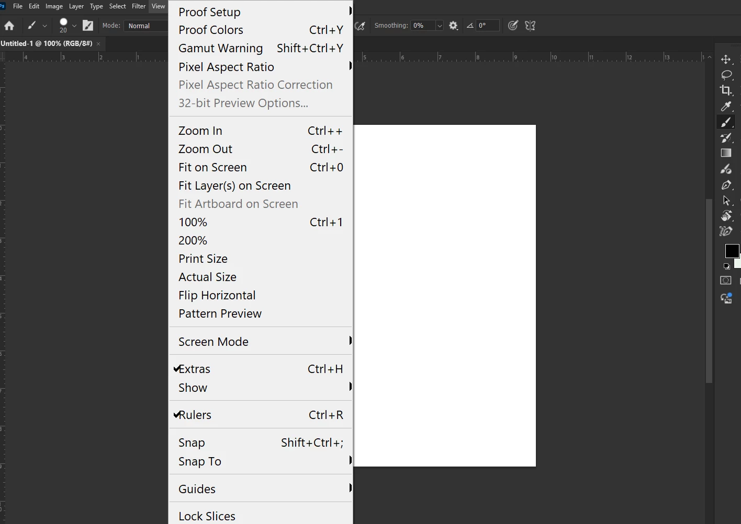
Task: Select the Pen tool
Action: (726, 184)
